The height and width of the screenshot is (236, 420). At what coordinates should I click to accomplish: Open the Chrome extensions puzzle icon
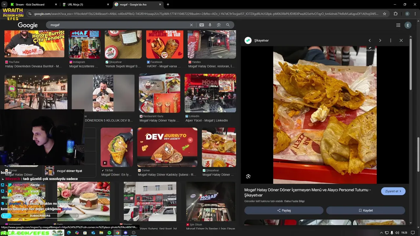[395, 14]
